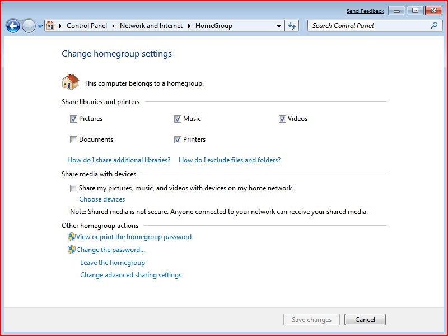Screen dimensions: 448x336
Task: Select Control Panel breadcrumb item
Action: tap(87, 26)
